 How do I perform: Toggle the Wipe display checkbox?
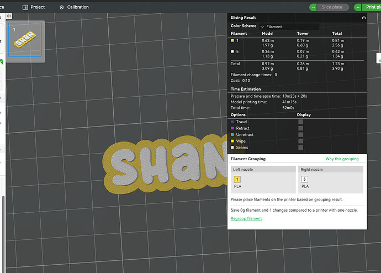click(300, 141)
